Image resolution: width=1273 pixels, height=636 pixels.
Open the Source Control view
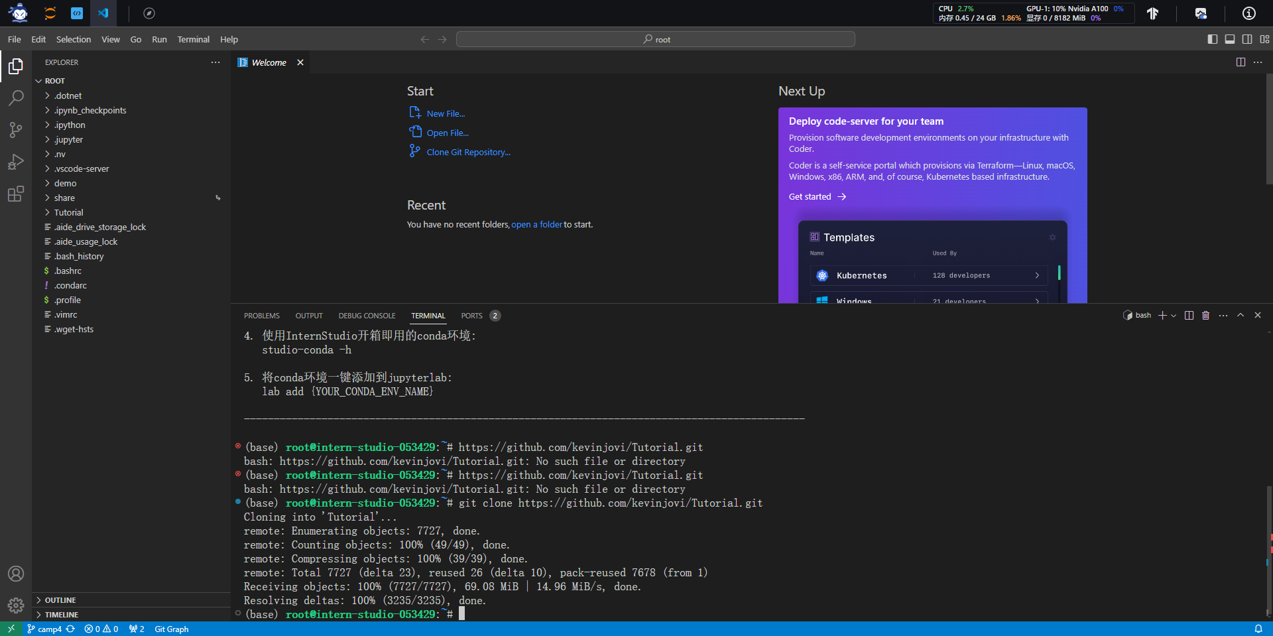(x=16, y=130)
